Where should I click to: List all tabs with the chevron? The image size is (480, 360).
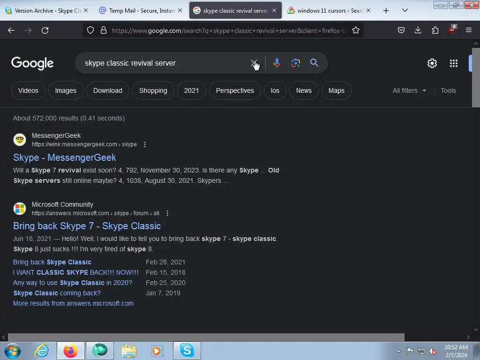pos(405,10)
